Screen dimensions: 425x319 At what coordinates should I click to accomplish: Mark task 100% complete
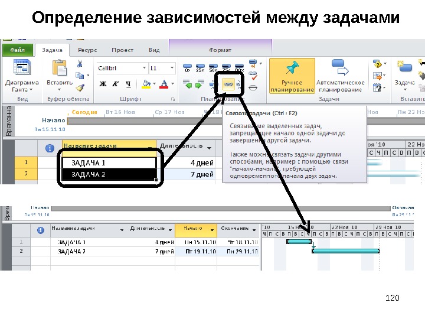pyautogui.click(x=239, y=68)
